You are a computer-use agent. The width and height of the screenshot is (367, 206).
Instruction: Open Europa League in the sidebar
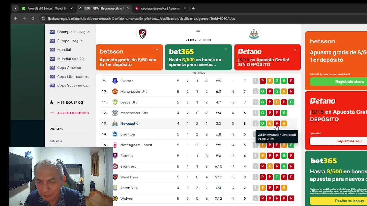coord(70,41)
